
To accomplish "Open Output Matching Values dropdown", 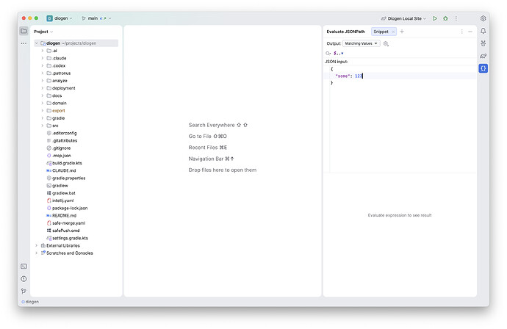I will click(362, 43).
